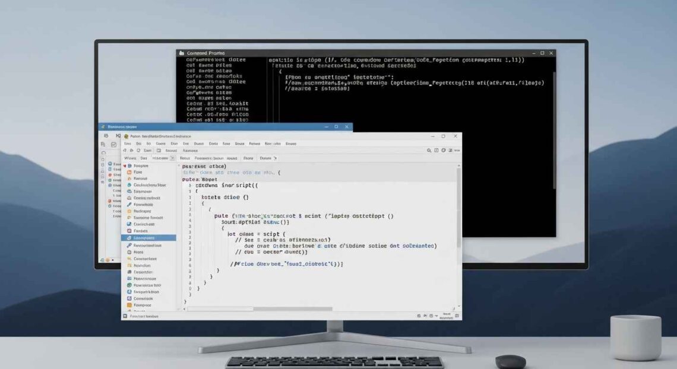Click the Command Prompt title bar icon

(x=182, y=53)
